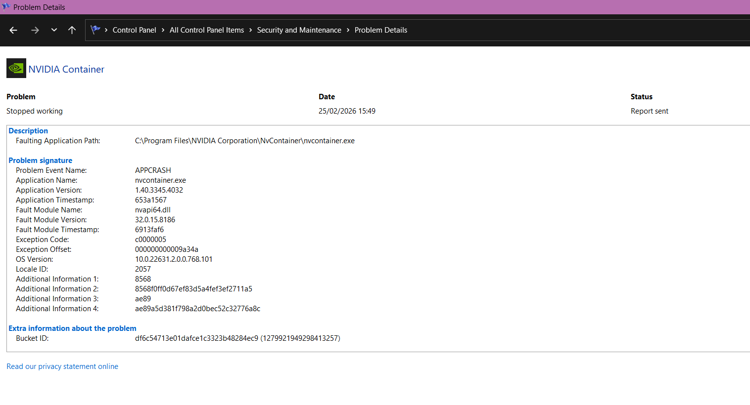Click the Faulting Application Path label

click(x=58, y=141)
